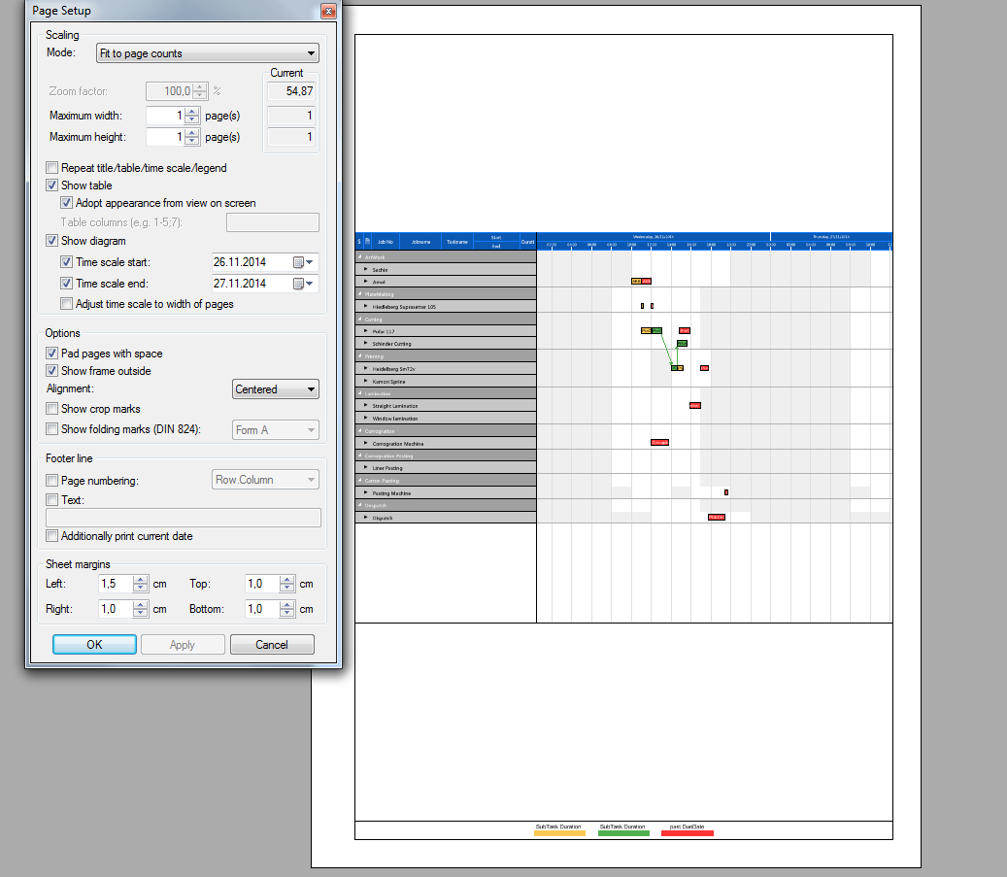Open the Scaling Mode dropdown showing "Fit to page counts"
1007x877 pixels.
click(207, 53)
